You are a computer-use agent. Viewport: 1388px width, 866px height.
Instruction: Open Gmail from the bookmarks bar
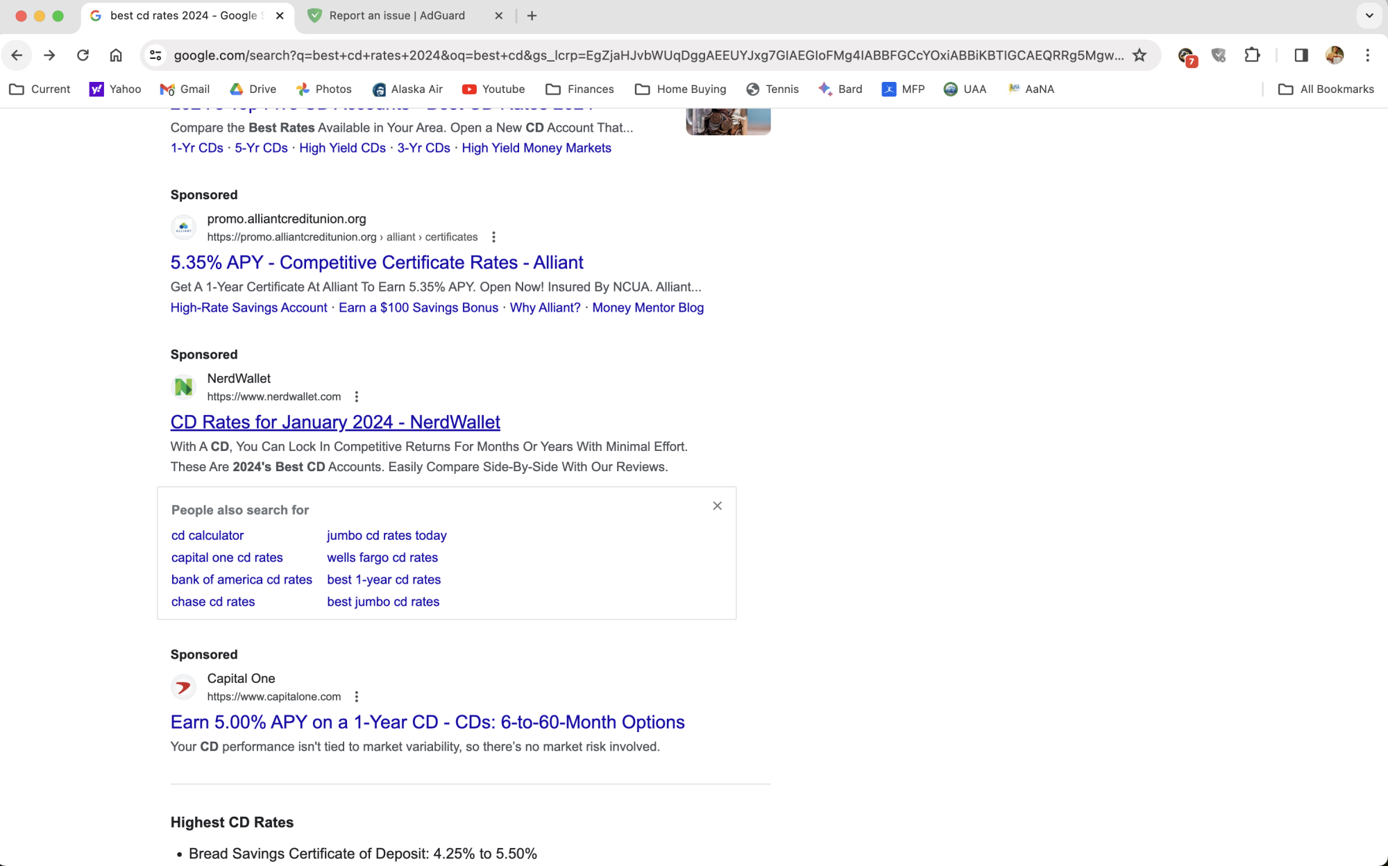pos(184,89)
